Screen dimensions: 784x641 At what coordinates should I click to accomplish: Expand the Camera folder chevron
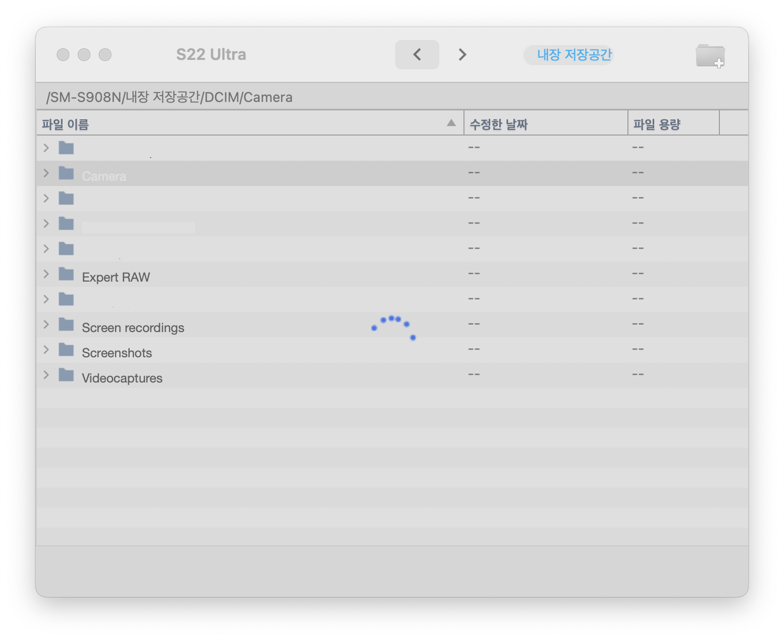point(46,173)
